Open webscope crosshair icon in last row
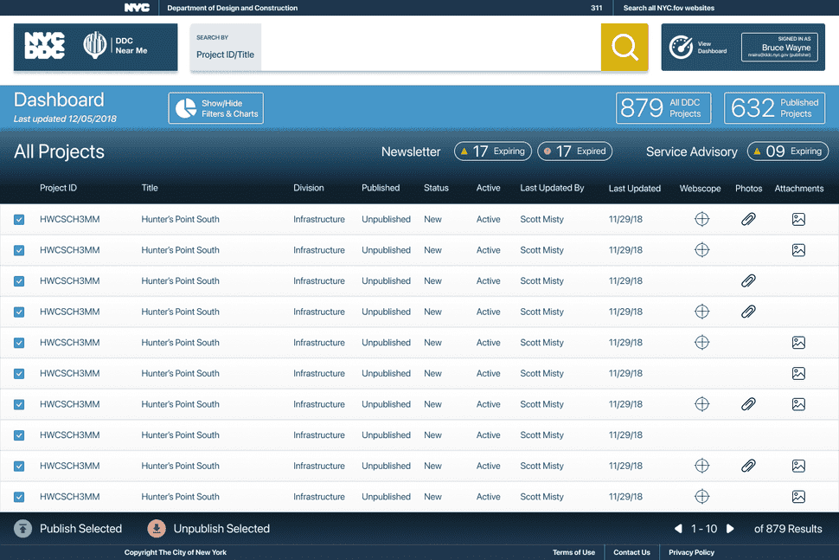The width and height of the screenshot is (839, 560). click(702, 496)
